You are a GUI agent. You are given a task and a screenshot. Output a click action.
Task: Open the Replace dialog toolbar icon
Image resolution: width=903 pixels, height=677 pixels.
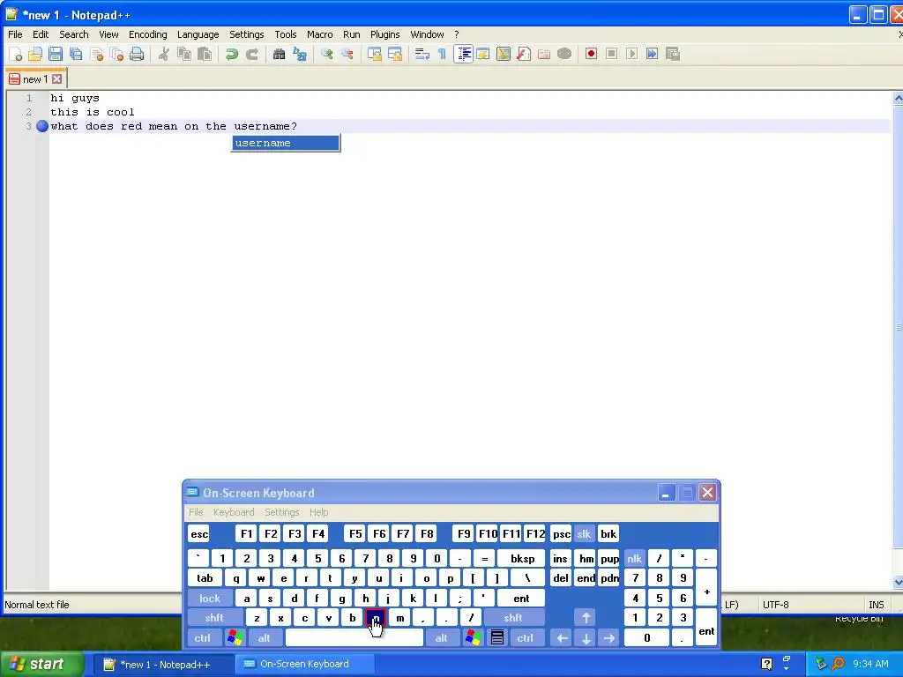click(300, 54)
